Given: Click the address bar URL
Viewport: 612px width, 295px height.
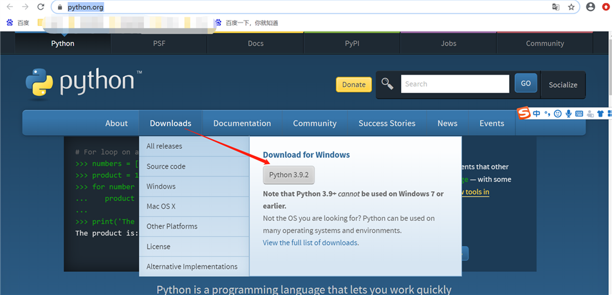Looking at the screenshot, I should pyautogui.click(x=86, y=7).
